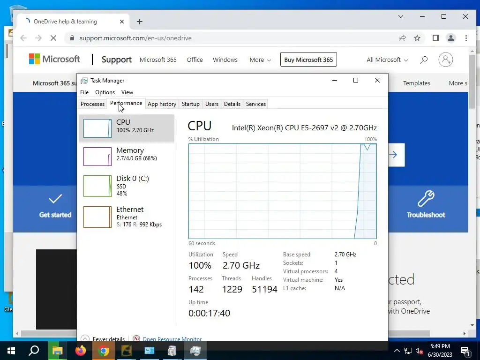Switch to Chrome in the taskbar
The image size is (480, 360).
click(104, 351)
